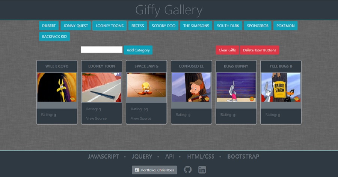This screenshot has width=338, height=177.
Task: Click Rating: g on the Yell Bugs B card
Action: pos(273,115)
